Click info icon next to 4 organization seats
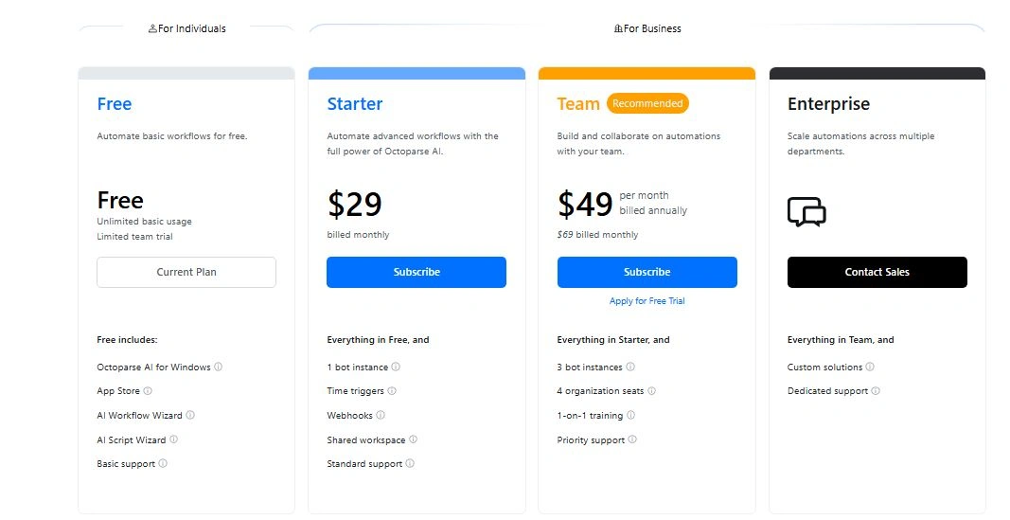 coord(651,391)
